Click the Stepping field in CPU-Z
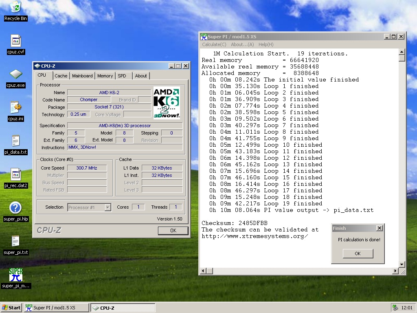This screenshot has height=313, width=417. tap(172, 133)
